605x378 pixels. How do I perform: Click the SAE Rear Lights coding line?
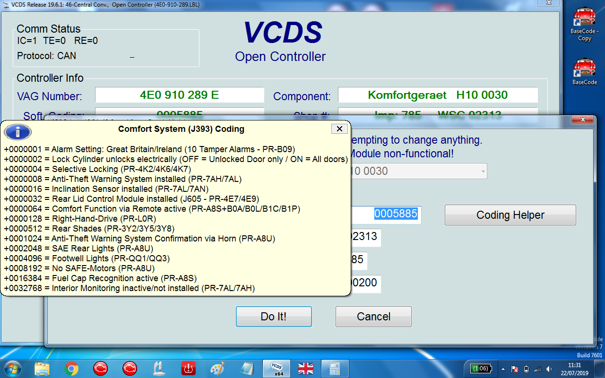78,249
